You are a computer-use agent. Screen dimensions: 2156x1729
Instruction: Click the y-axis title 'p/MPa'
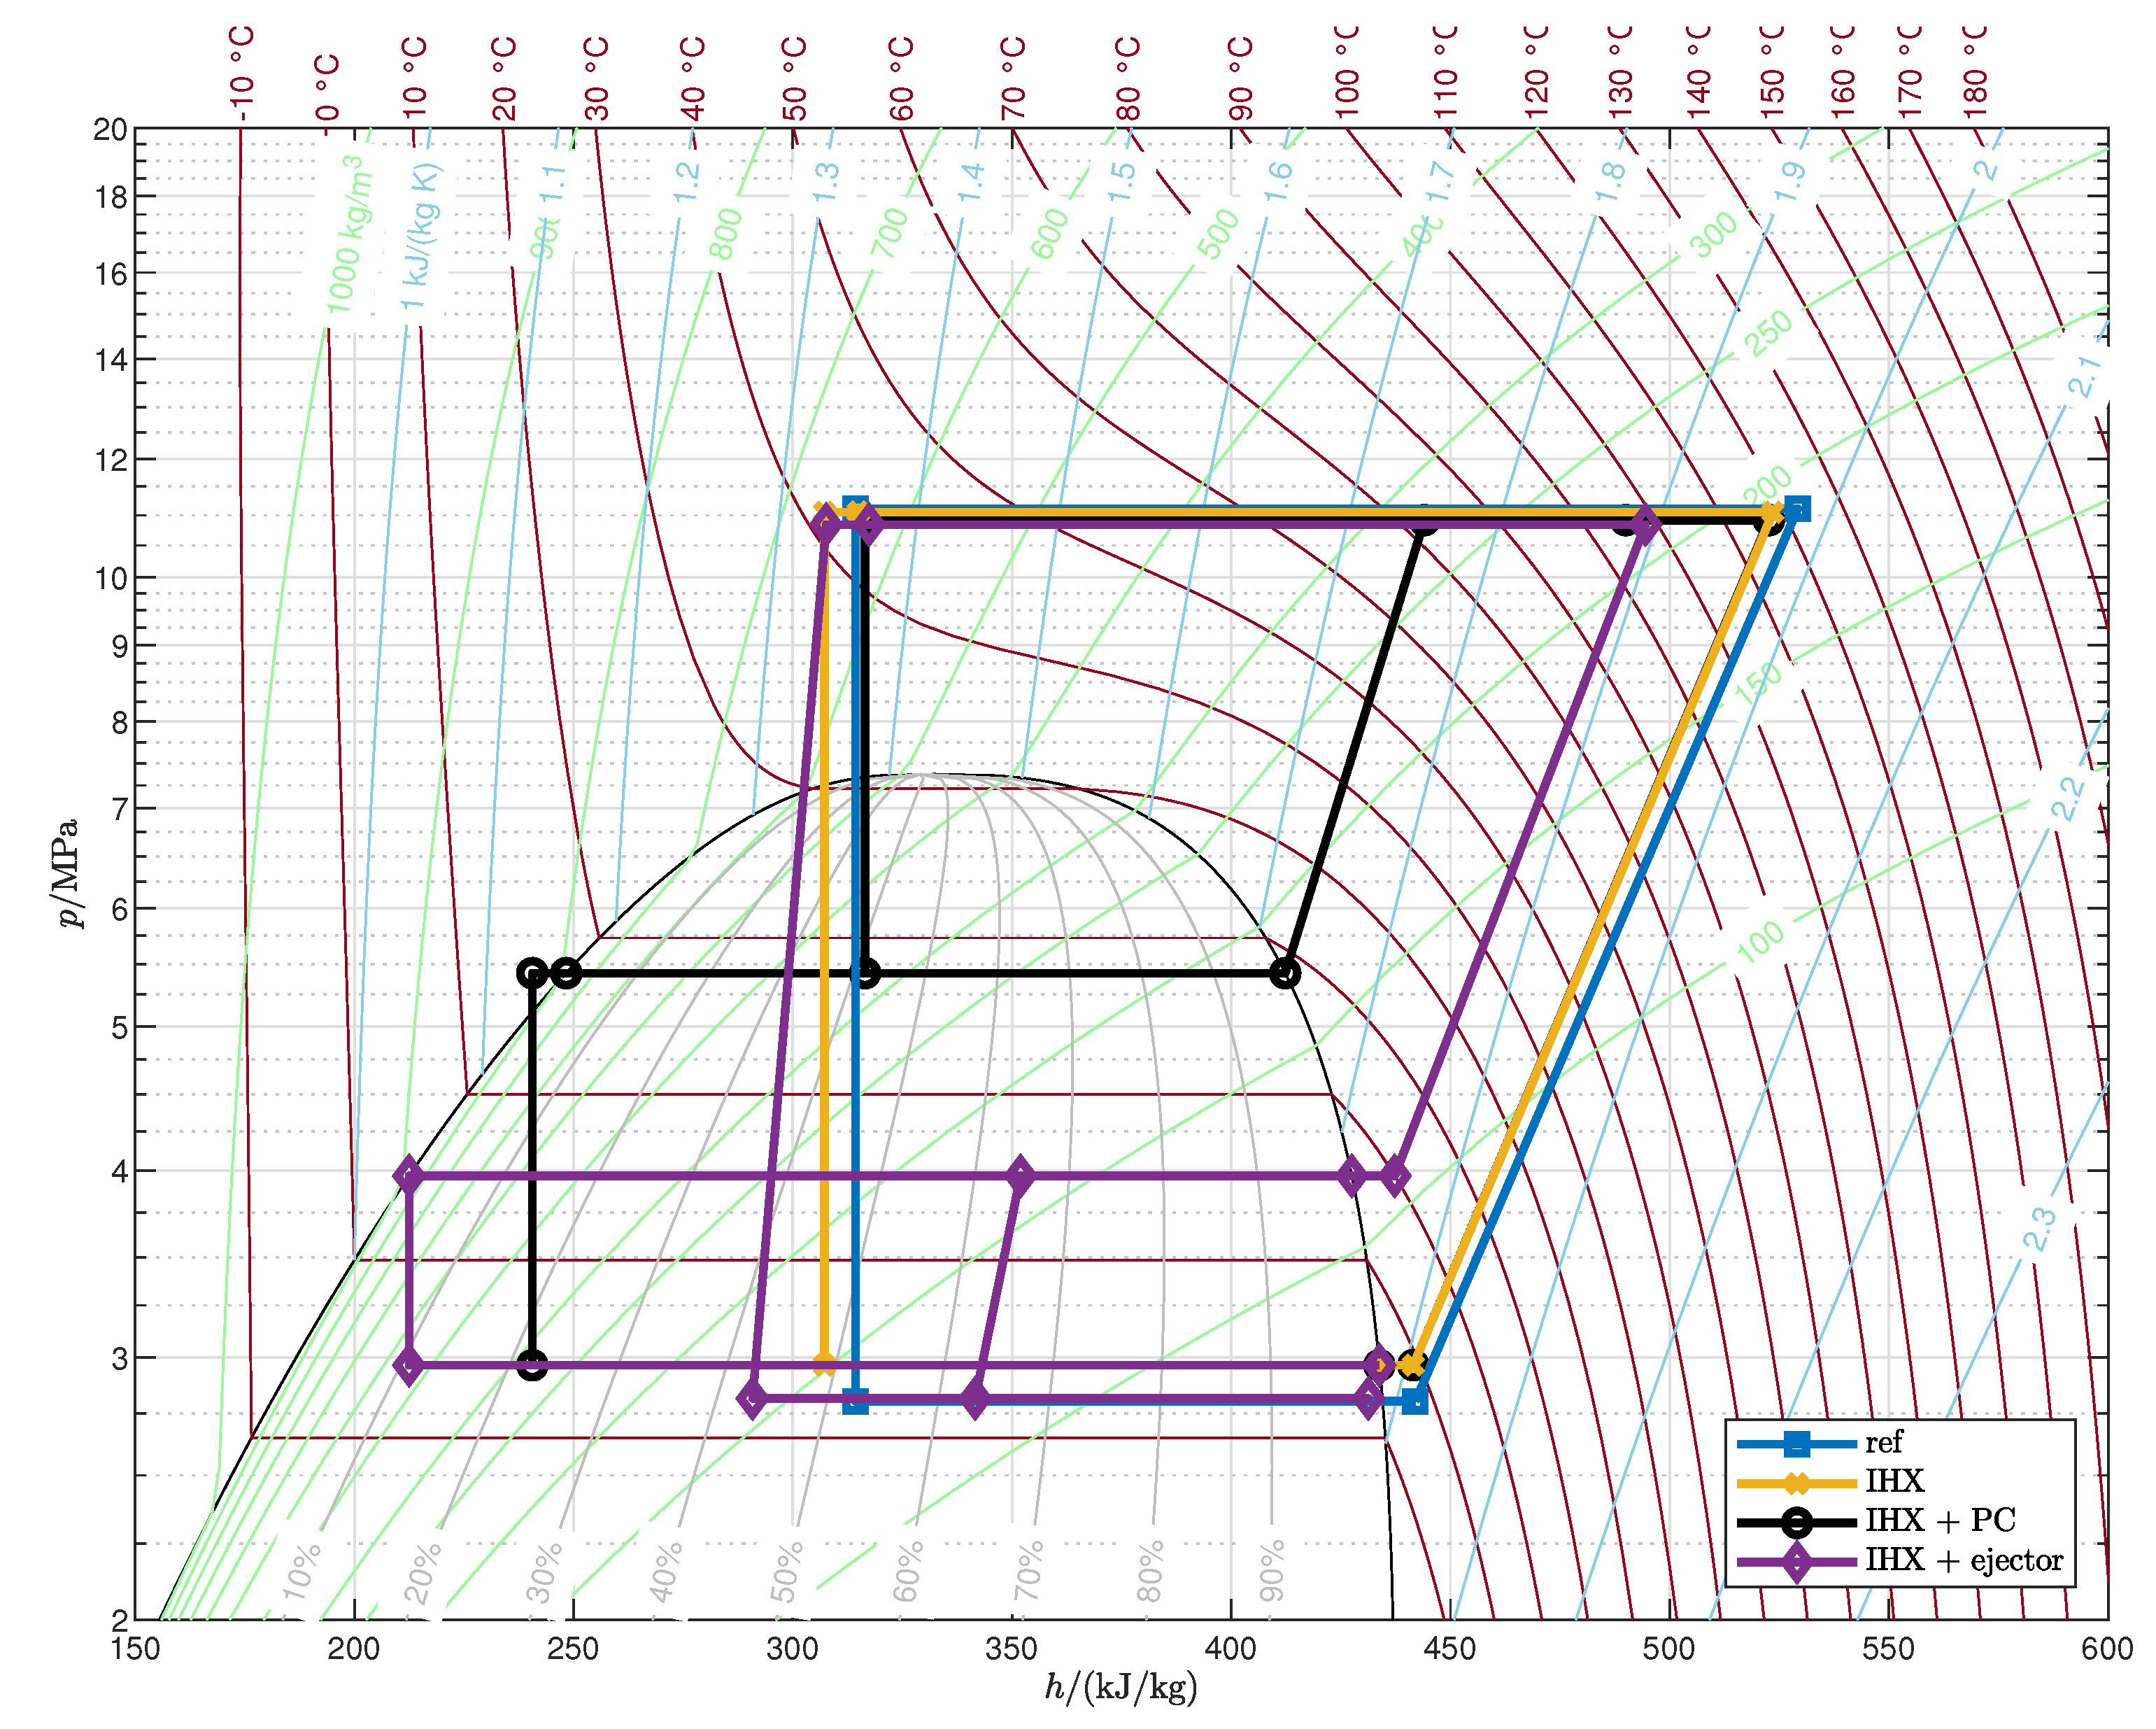click(x=66, y=873)
